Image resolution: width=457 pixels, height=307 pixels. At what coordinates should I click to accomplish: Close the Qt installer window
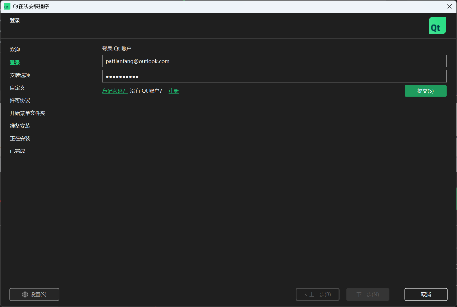click(449, 6)
